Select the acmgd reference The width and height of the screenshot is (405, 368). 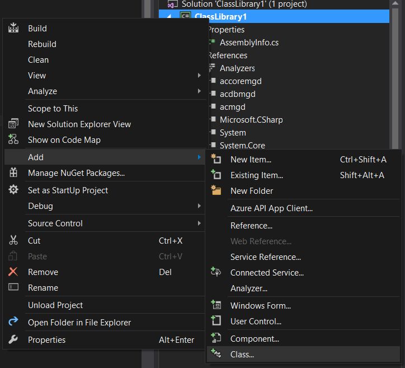[233, 107]
